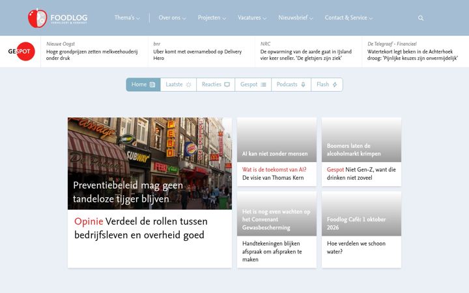Screen dimensions: 469x293
Task: Click the shopping street photo with Preventiebeleid headline
Action: (x=150, y=163)
